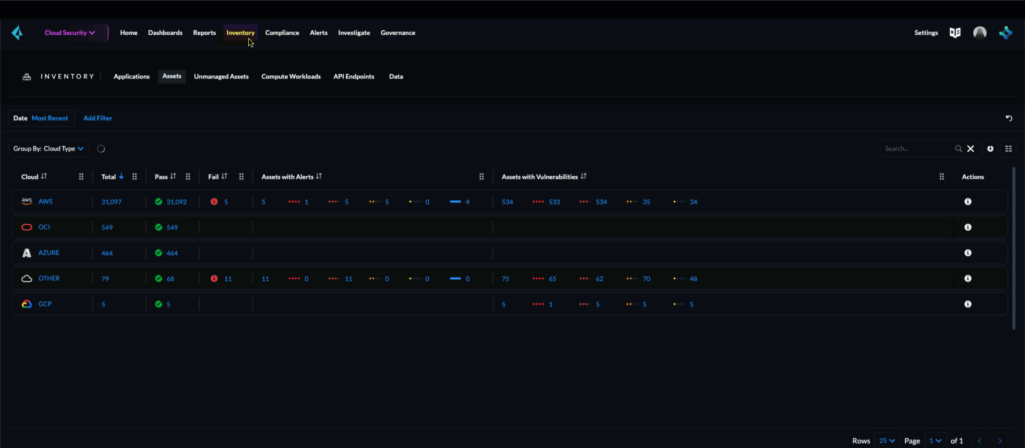The image size is (1025, 448).
Task: Open the OTHER cloud link
Action: 49,278
